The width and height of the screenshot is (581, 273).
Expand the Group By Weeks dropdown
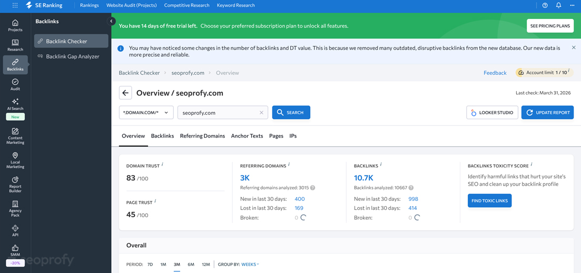[x=250, y=265]
